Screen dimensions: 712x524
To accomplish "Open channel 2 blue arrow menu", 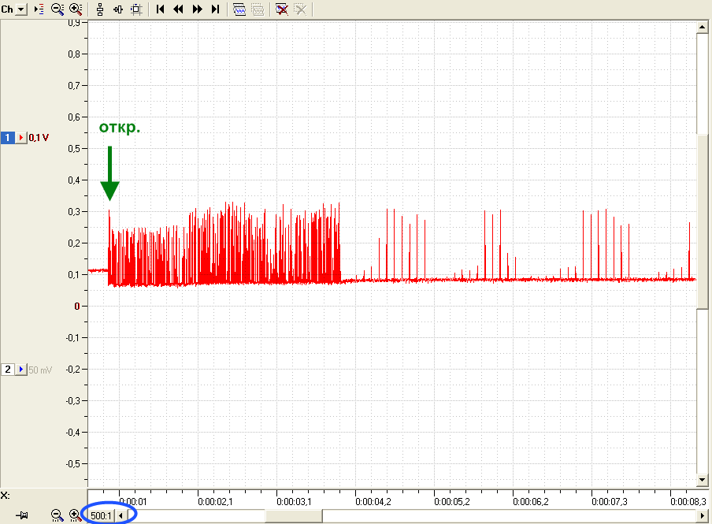I will point(21,370).
